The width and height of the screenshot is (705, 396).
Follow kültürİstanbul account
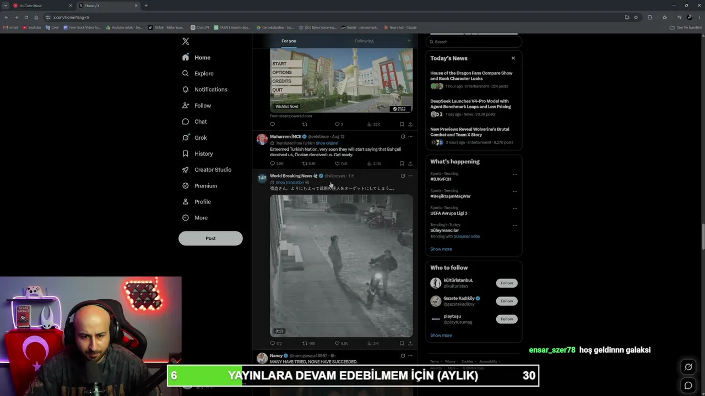[x=507, y=283]
